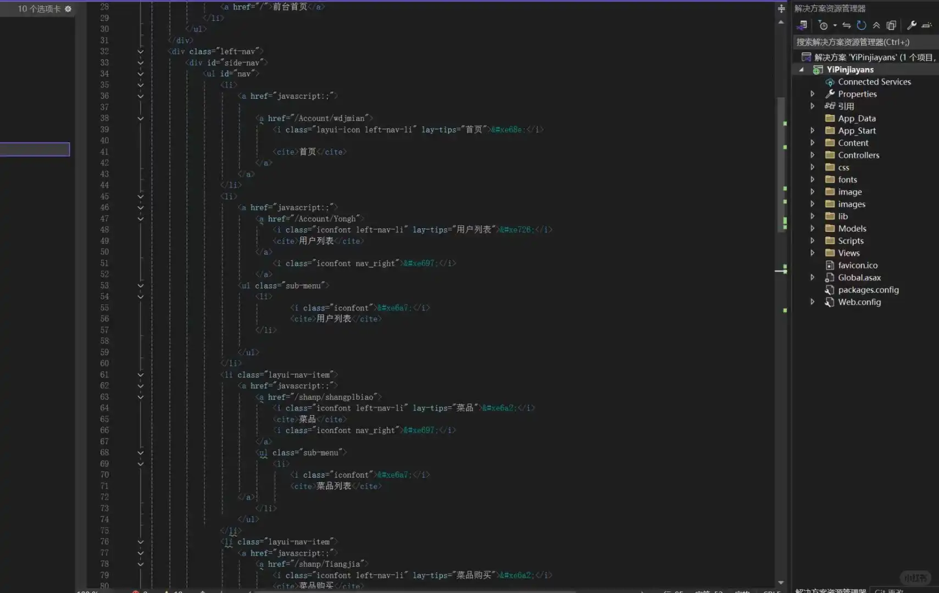Screen dimensions: 939x593
Task: Expand the Web.config node
Action: (813, 302)
